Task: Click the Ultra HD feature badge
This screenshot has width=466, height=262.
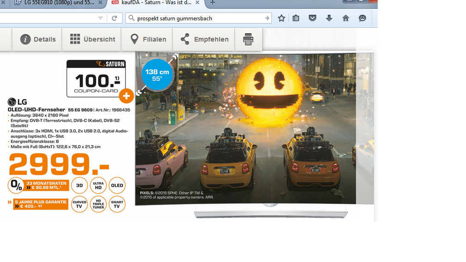Action: tap(98, 185)
